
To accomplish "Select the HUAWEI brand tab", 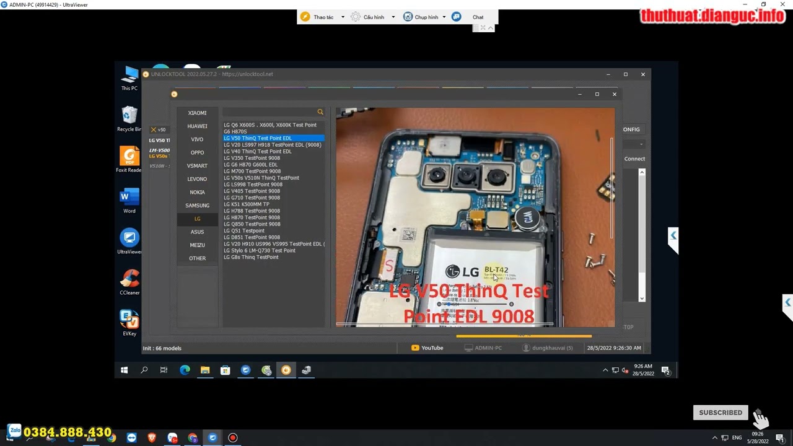I will (197, 126).
